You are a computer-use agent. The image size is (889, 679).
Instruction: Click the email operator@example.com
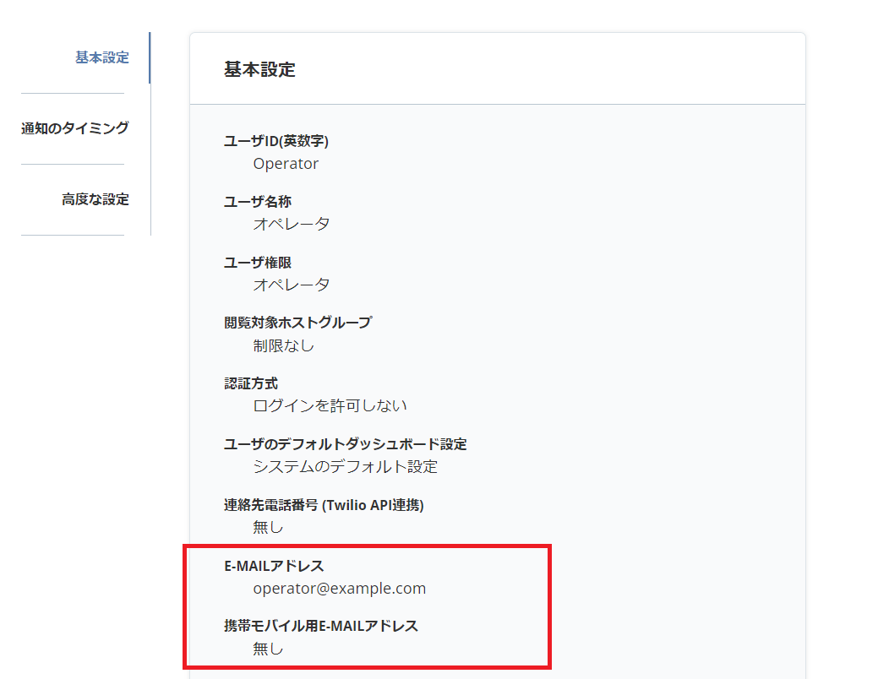tap(339, 588)
